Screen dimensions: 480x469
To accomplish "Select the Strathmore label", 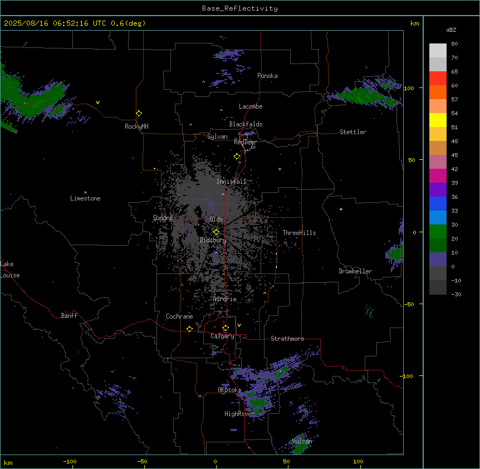I will tap(287, 339).
